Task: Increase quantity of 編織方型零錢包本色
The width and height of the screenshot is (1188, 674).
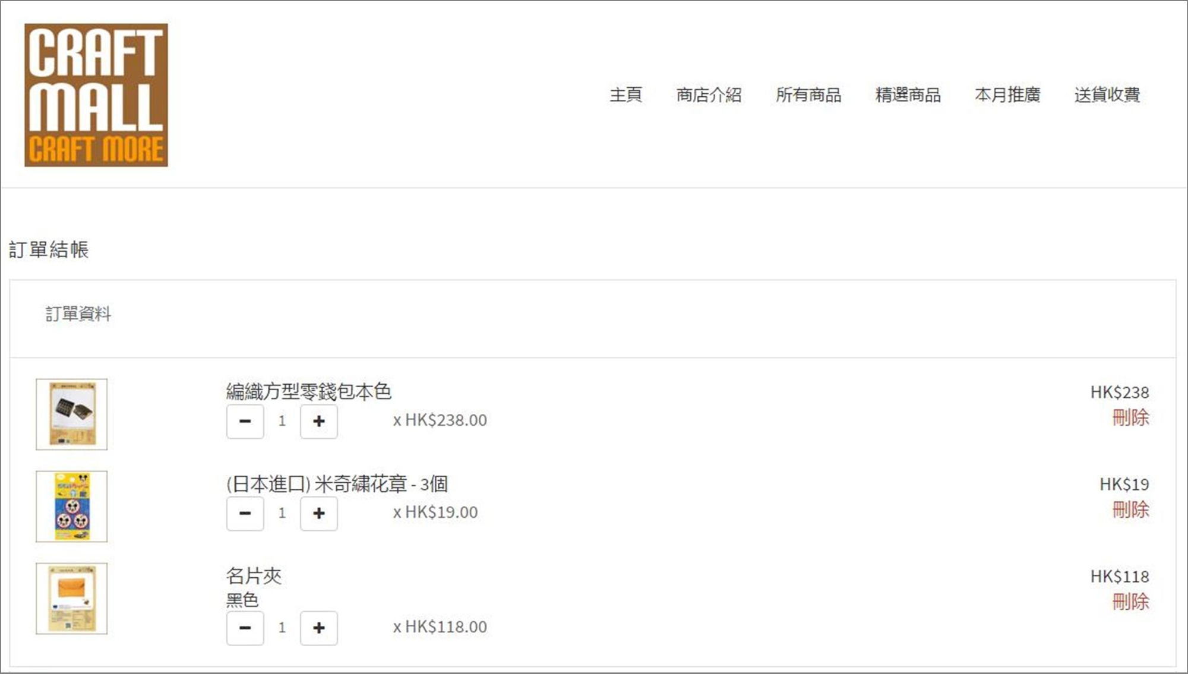Action: tap(319, 421)
